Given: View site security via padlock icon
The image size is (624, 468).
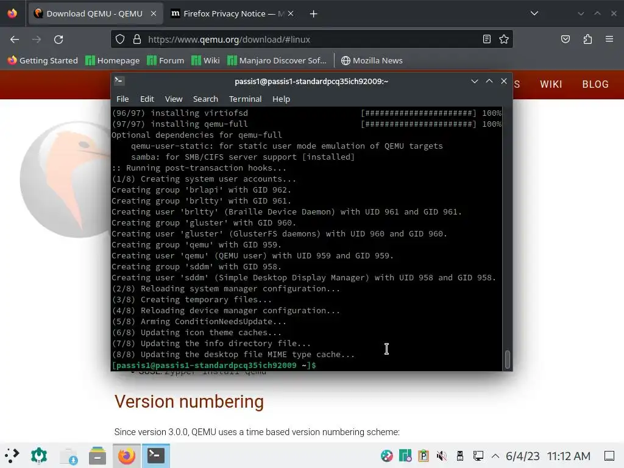Looking at the screenshot, I should point(137,39).
